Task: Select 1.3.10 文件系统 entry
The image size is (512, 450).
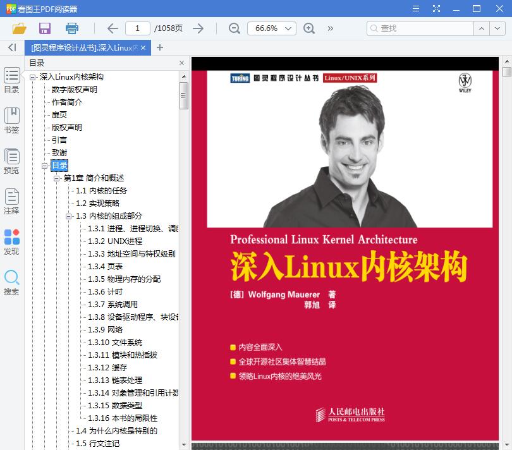Action: [115, 343]
